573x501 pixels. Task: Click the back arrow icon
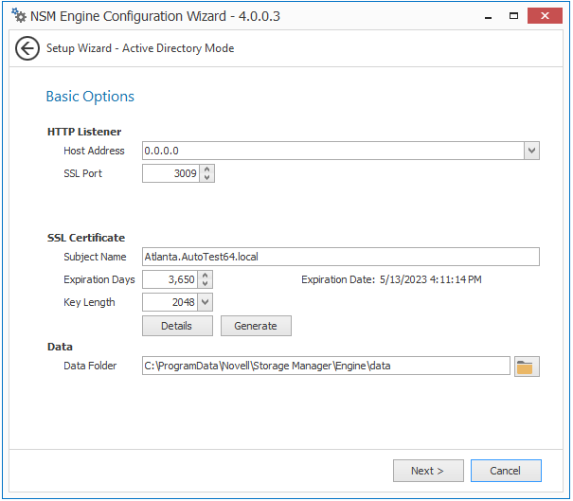coord(27,48)
